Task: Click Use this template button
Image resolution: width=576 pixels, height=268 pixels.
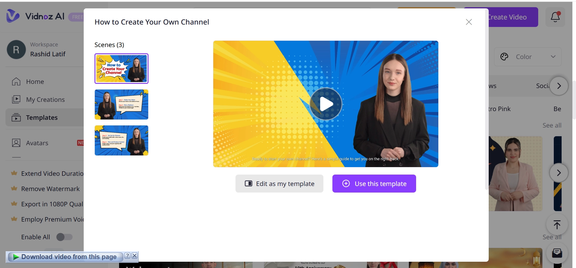Action: coord(374,184)
